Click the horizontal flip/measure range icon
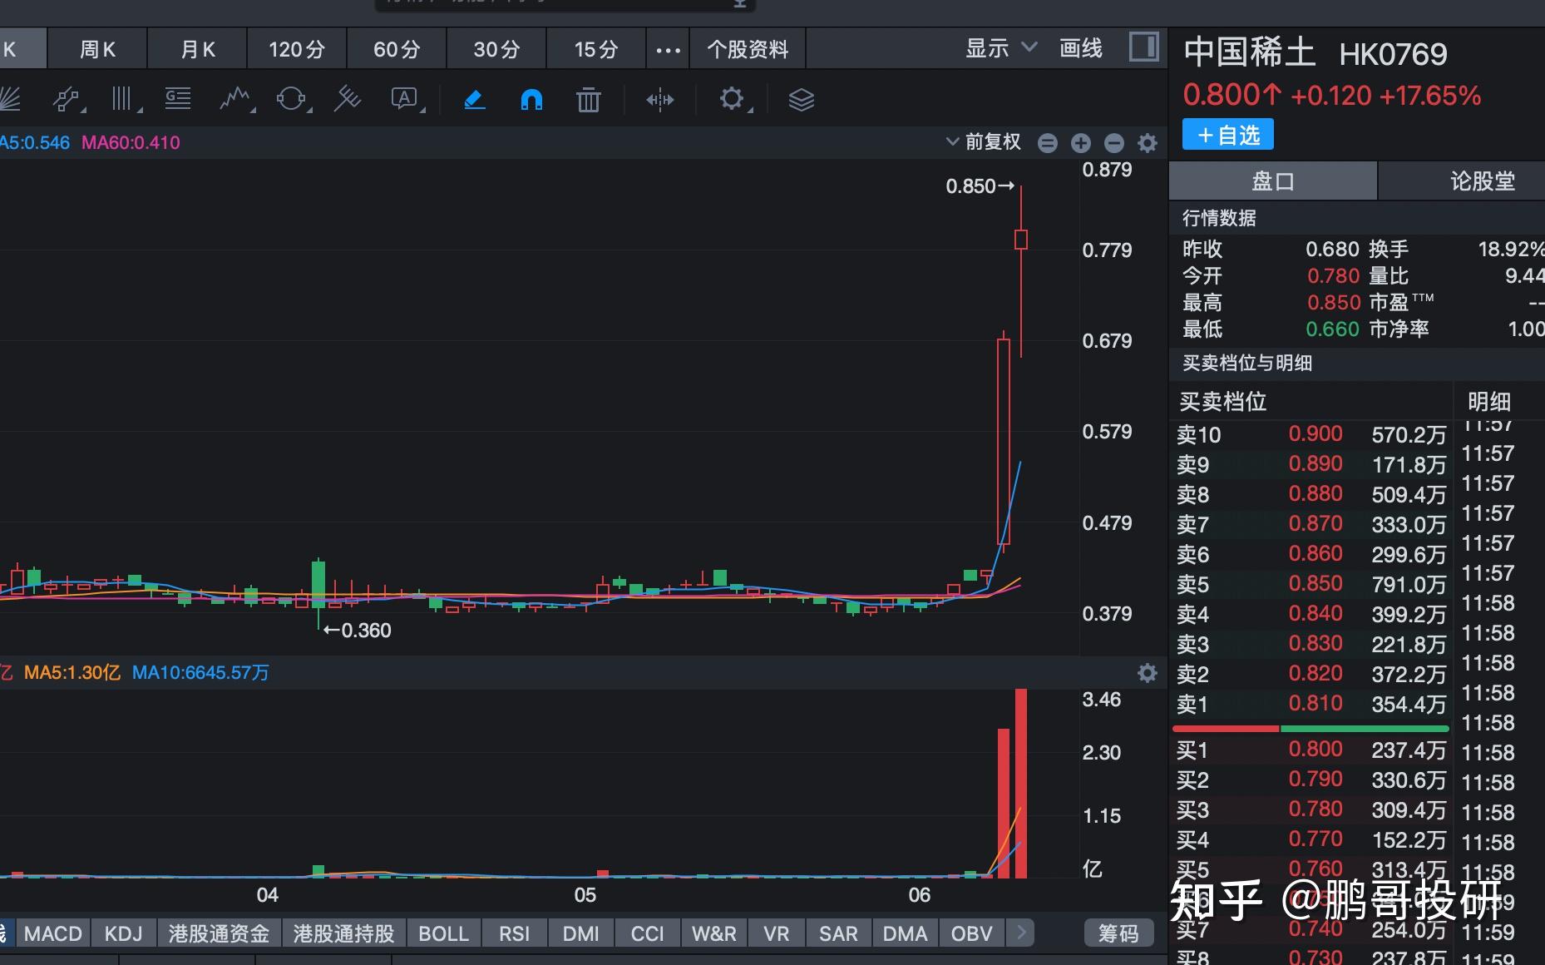 tap(659, 100)
